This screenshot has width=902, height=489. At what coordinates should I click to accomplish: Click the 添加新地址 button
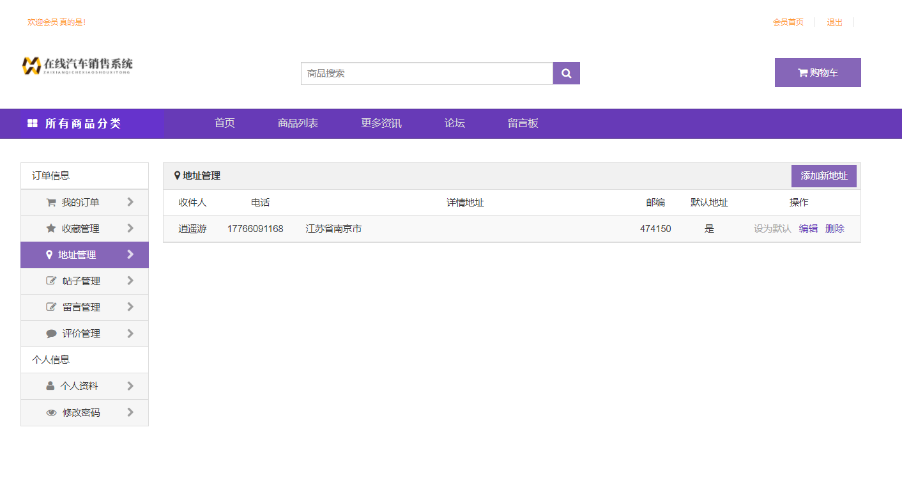click(823, 176)
